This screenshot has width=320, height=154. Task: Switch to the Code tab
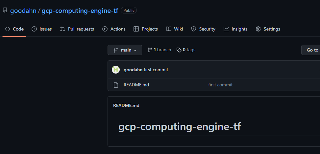[x=14, y=29]
